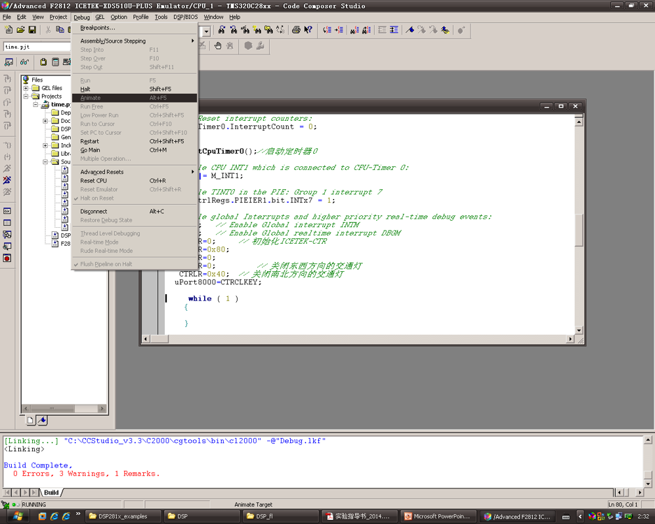Open the GEL menu
This screenshot has height=524, width=655.
click(100, 17)
